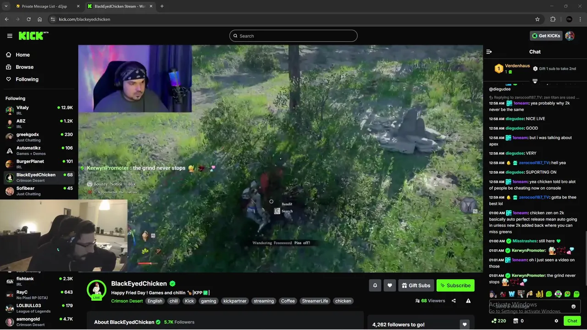Open Vitaly's channel in Following list
This screenshot has height=330, width=587.
click(x=39, y=110)
